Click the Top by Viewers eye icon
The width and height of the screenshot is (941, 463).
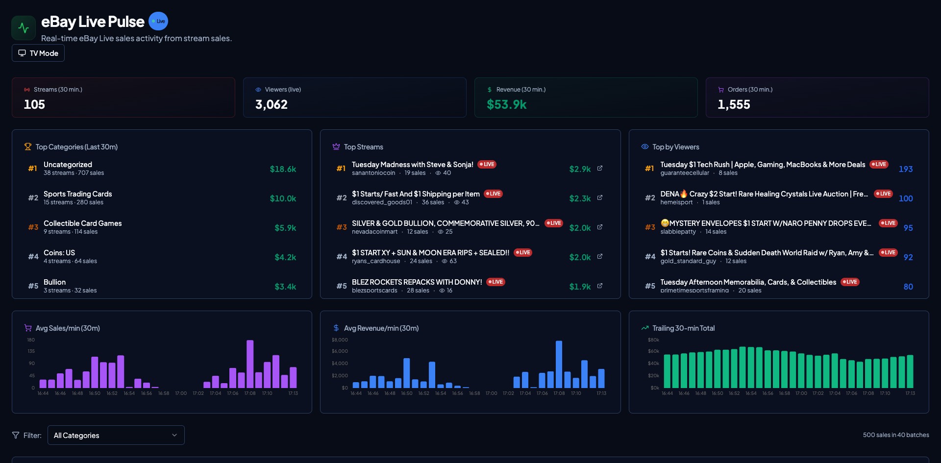pos(645,146)
